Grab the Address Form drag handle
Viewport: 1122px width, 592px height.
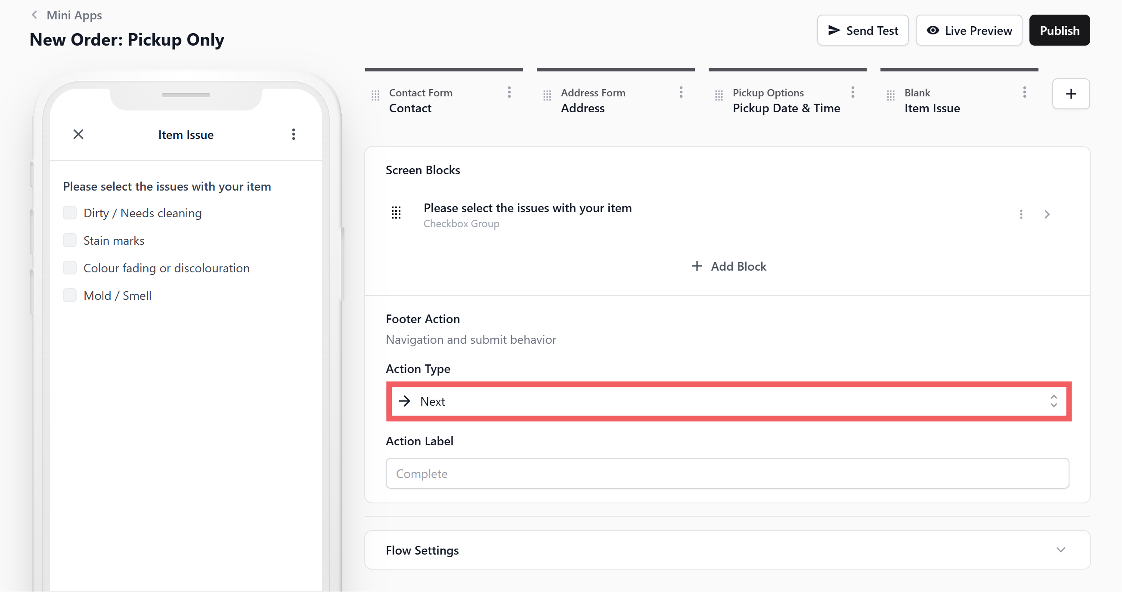[x=547, y=96]
